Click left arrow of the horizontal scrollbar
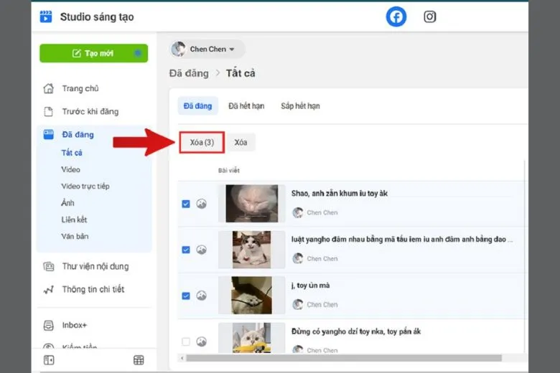The width and height of the screenshot is (560, 373). (x=182, y=358)
